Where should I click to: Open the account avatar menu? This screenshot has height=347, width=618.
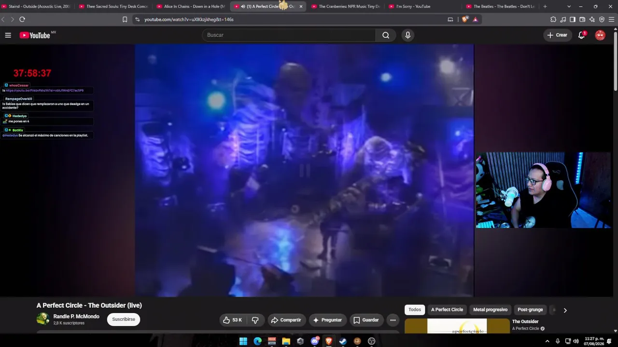coord(600,35)
